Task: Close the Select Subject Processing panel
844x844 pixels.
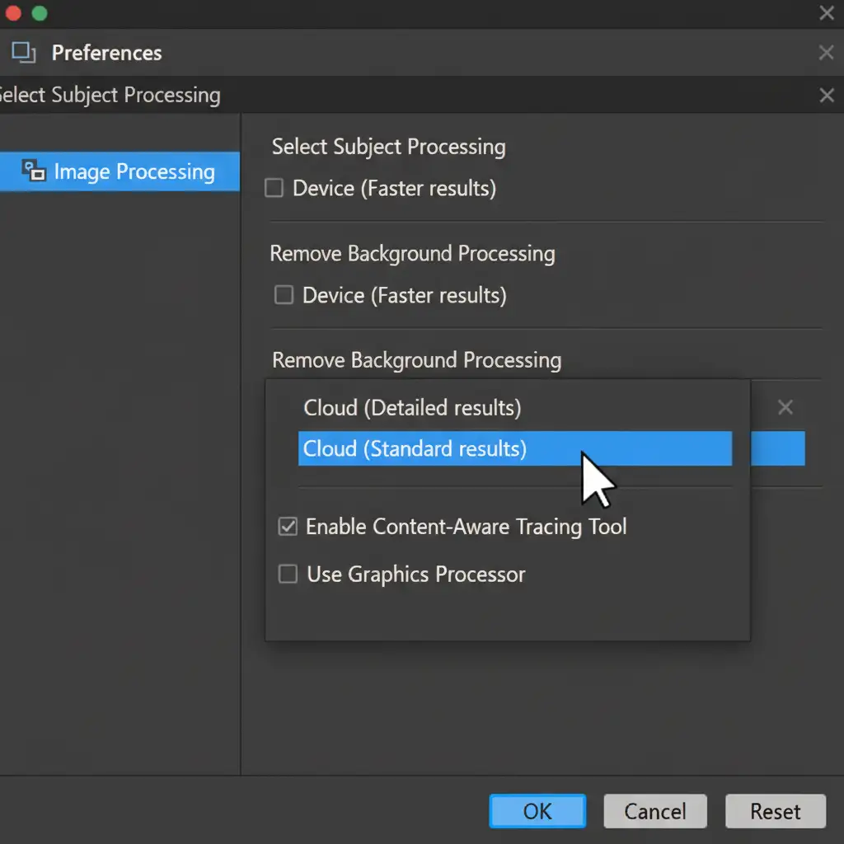Action: (827, 96)
